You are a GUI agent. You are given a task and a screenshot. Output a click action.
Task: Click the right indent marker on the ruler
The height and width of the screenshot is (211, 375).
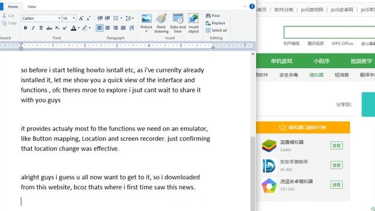coord(213,47)
